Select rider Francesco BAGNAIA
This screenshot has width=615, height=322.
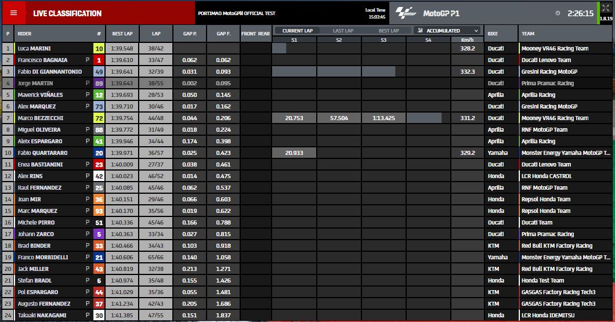(x=42, y=60)
